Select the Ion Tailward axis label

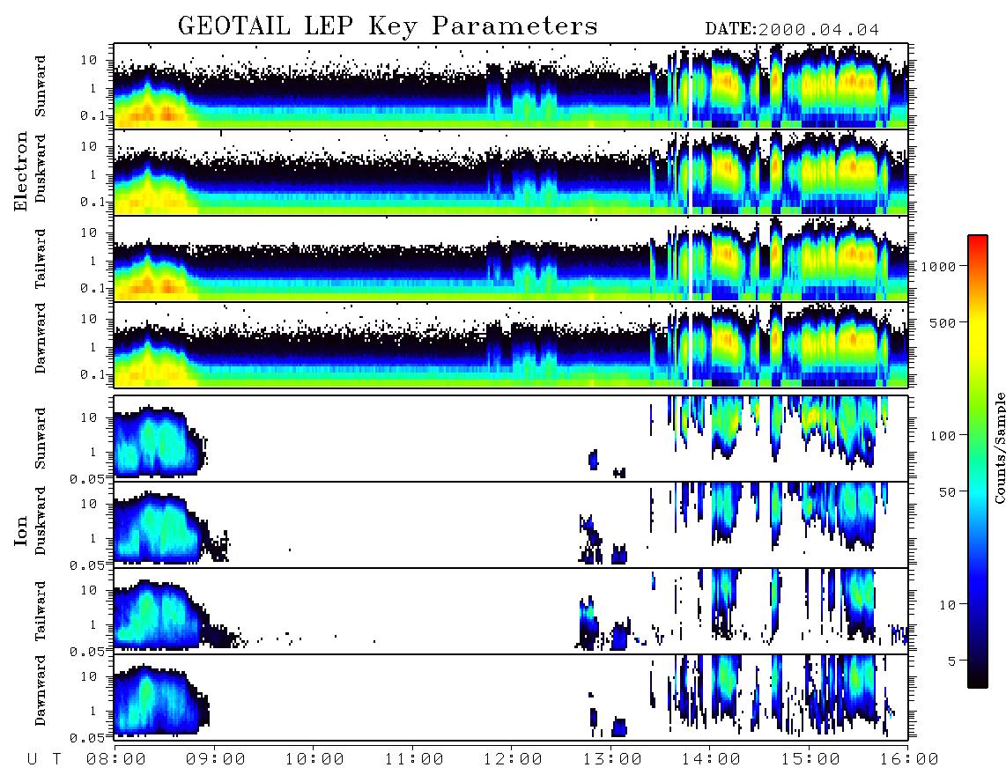click(41, 611)
